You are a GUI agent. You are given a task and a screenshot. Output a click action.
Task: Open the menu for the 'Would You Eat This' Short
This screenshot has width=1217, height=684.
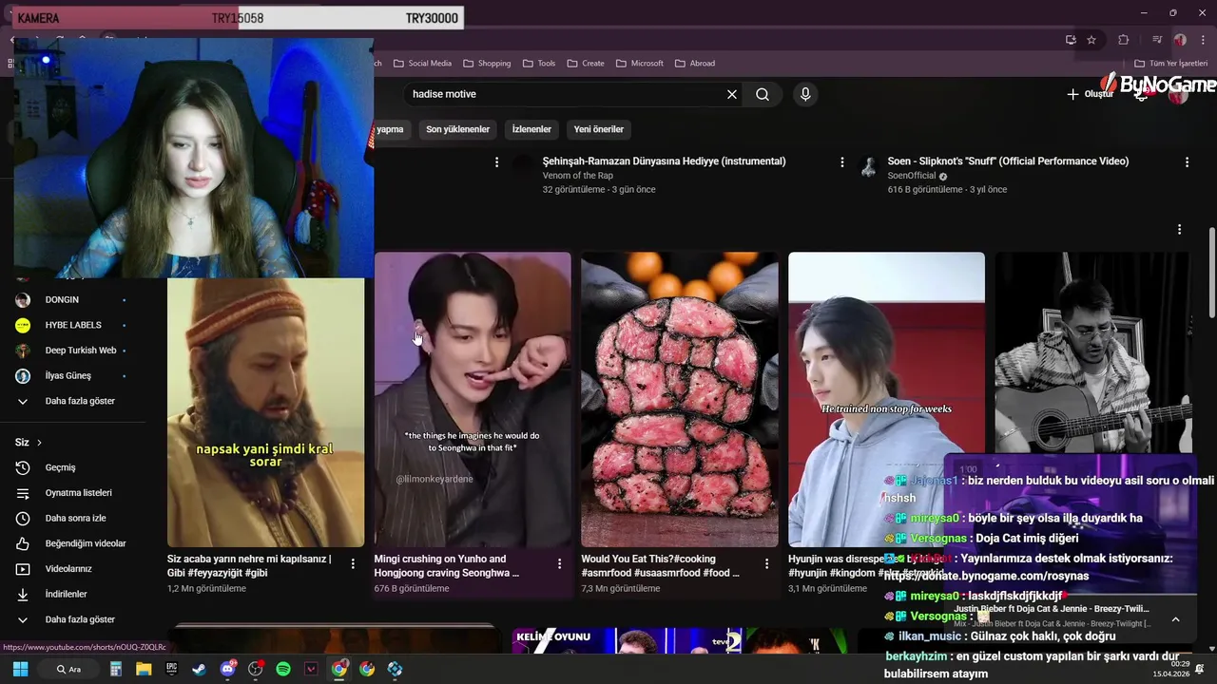766,563
